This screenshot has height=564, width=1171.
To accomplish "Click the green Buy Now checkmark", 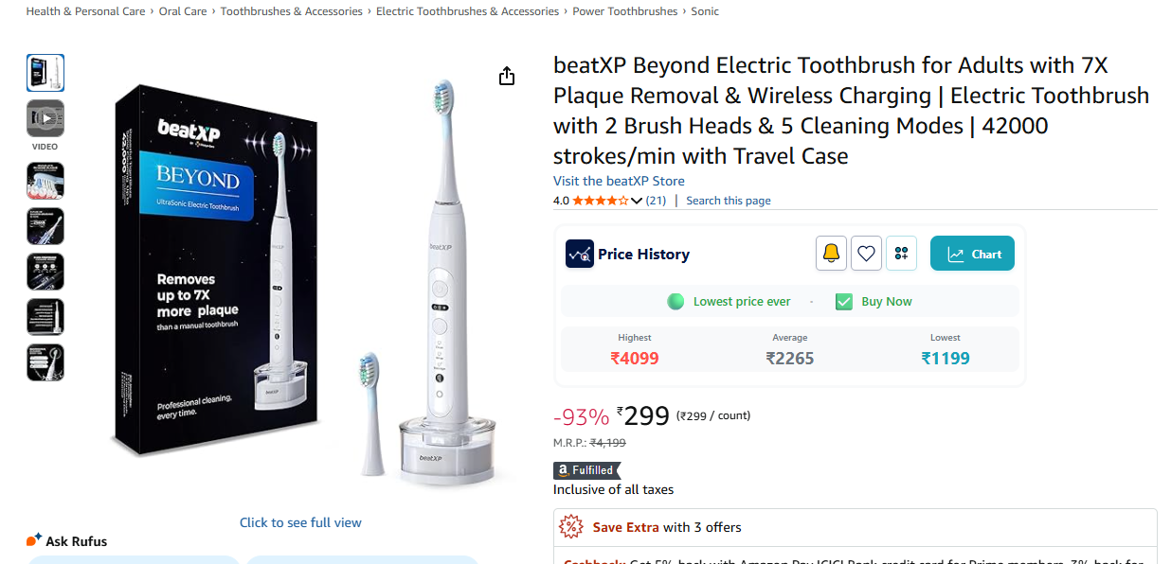I will coord(843,302).
